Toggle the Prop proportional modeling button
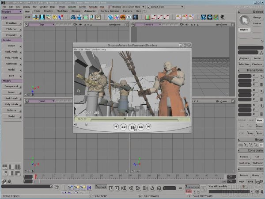The image size is (265, 199). 250,134
